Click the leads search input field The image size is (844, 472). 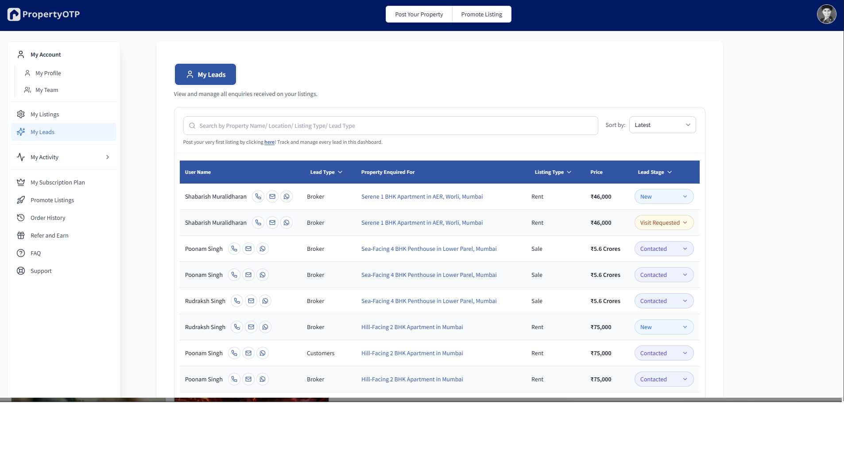391,126
